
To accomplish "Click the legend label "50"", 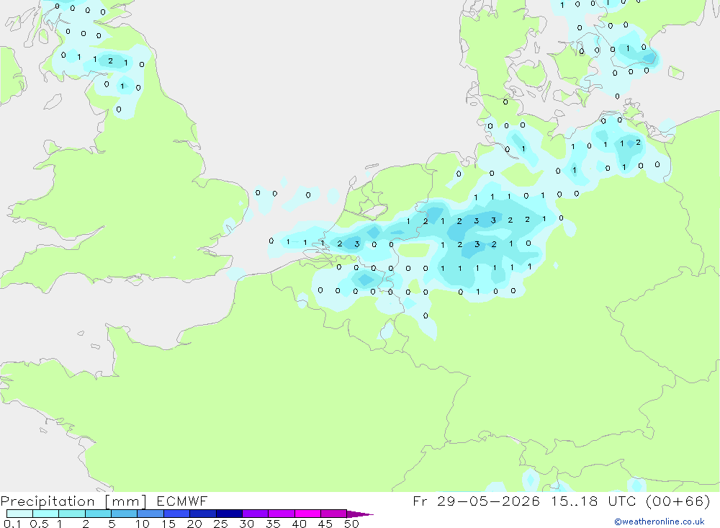I will coord(351,524).
